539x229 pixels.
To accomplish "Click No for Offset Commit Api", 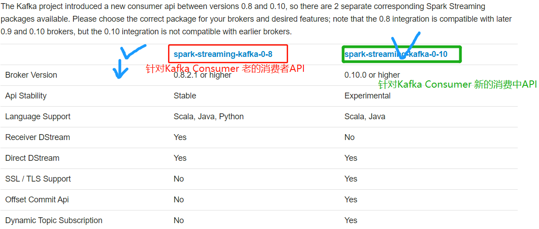I will 179,200.
